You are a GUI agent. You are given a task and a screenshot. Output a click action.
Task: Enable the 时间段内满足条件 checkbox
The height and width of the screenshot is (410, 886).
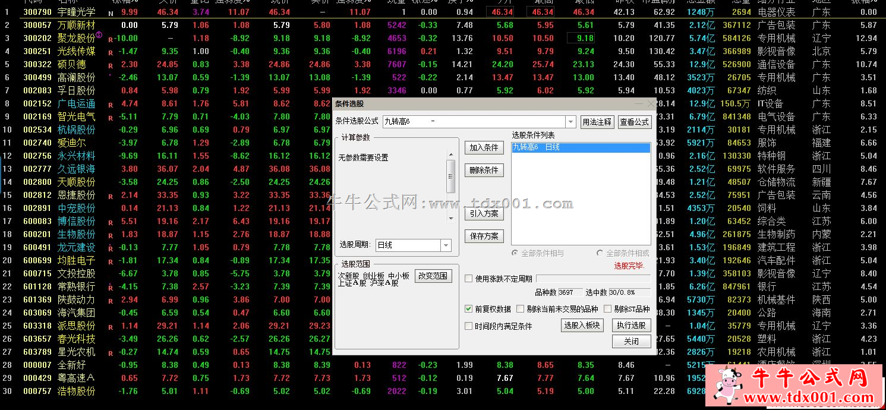click(469, 326)
